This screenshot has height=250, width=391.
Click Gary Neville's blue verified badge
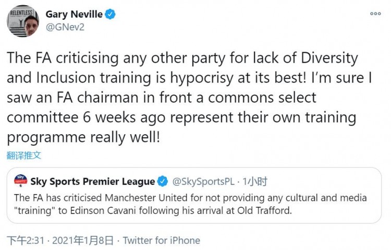(110, 14)
